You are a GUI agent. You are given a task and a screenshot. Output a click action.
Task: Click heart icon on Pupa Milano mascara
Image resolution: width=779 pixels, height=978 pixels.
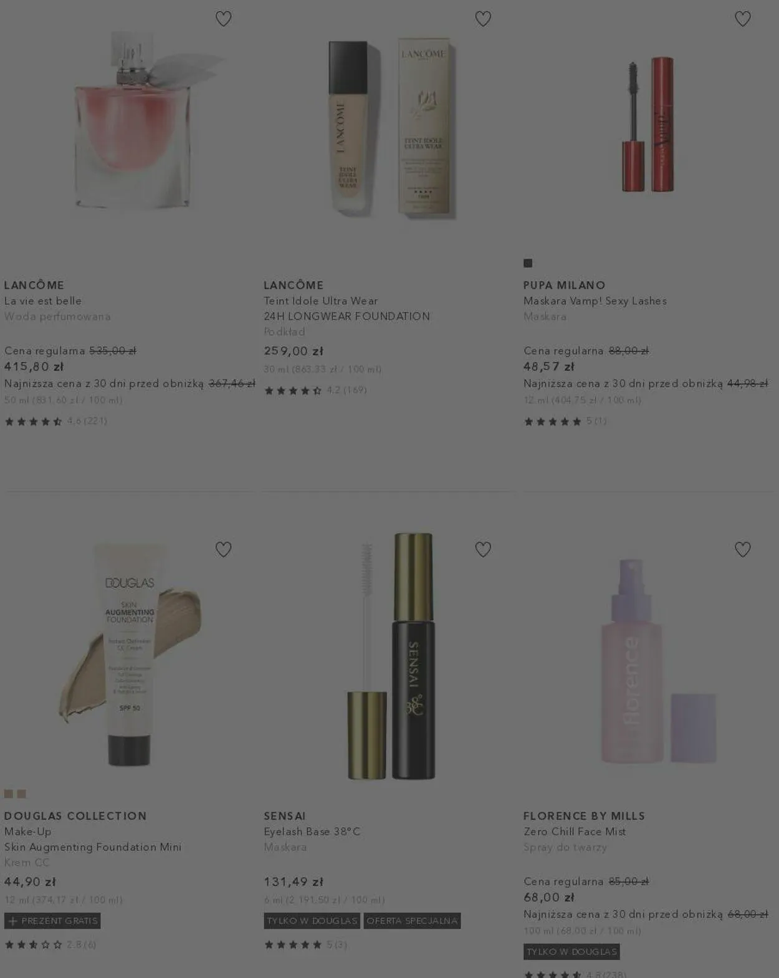click(743, 19)
